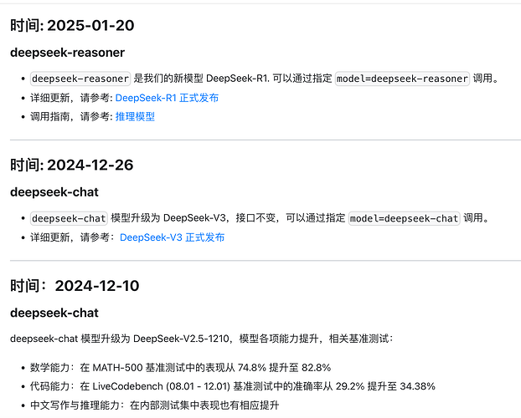Click the divider below the 推理模型 link
The image size is (521, 418).
pyautogui.click(x=266, y=140)
